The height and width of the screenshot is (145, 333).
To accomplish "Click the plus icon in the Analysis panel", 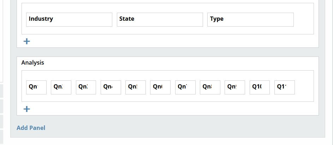I will pyautogui.click(x=26, y=109).
